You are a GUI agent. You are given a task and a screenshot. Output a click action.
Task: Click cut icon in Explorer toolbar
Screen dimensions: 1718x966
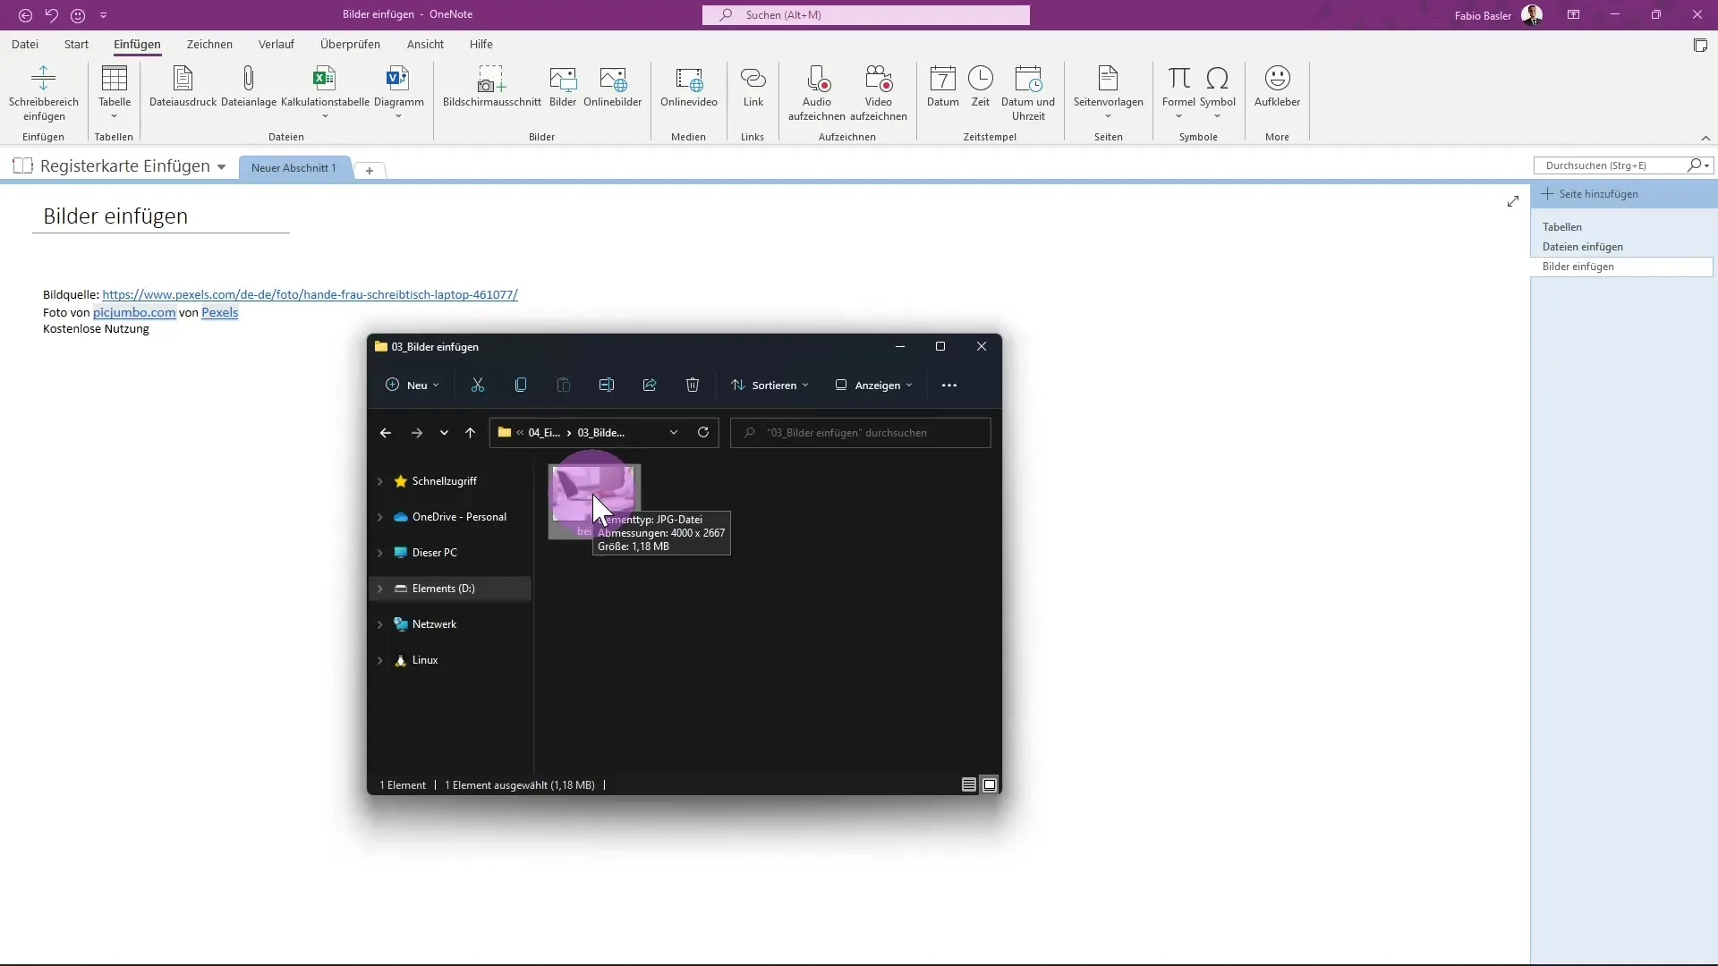[478, 386]
